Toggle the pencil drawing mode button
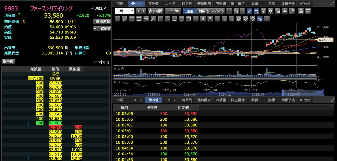Screen dimensions: 337x161 tap(249, 11)
